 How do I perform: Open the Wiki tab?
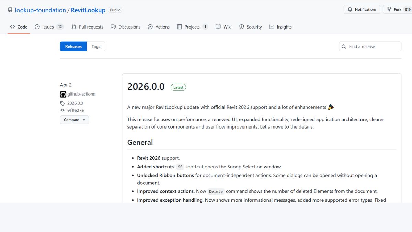[224, 27]
